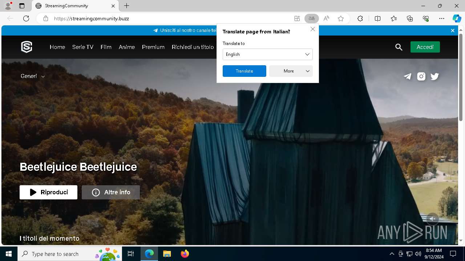Open the Anime menu item
465x261 pixels.
[x=127, y=47]
